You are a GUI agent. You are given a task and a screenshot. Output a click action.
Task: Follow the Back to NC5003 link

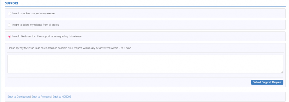point(62,97)
